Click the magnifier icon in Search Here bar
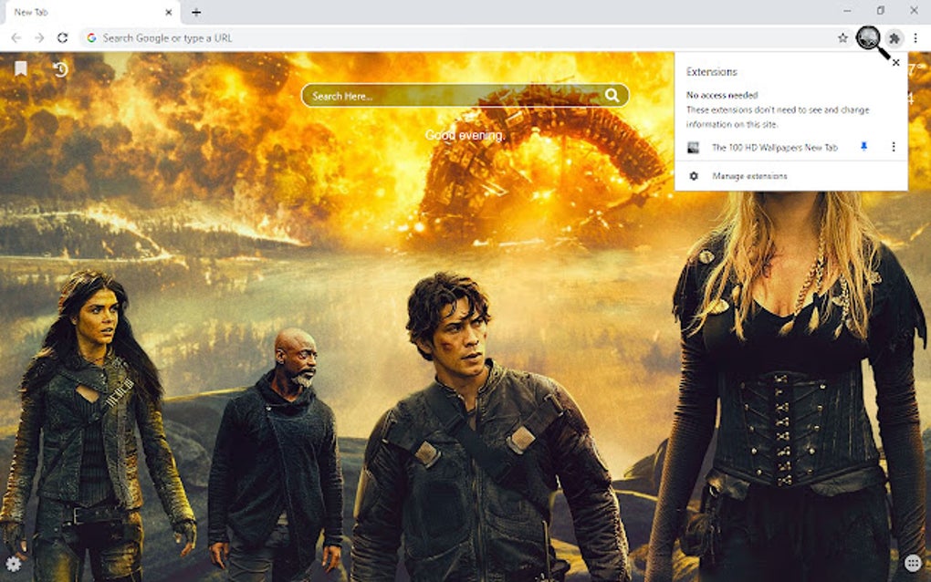Screen dimensions: 931x582 tap(612, 95)
